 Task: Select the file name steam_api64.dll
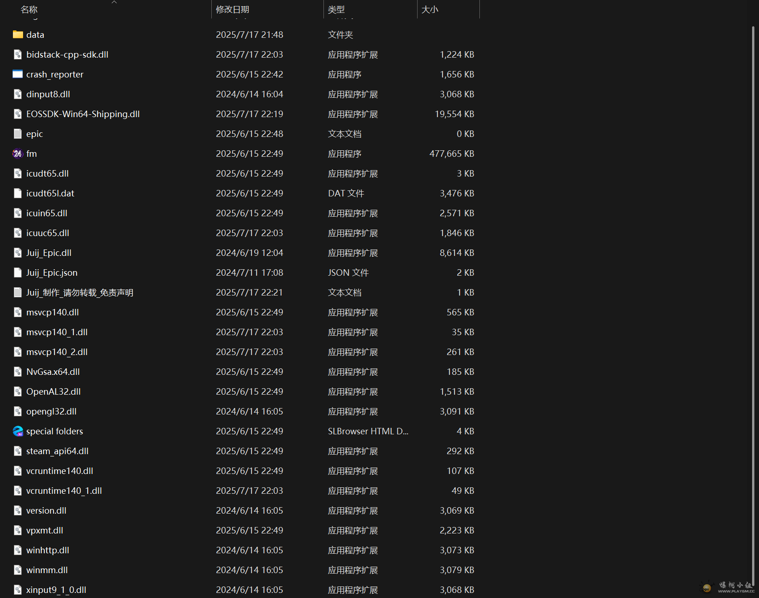pos(57,451)
